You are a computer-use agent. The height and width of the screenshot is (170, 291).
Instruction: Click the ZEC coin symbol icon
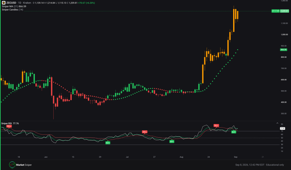[3, 3]
